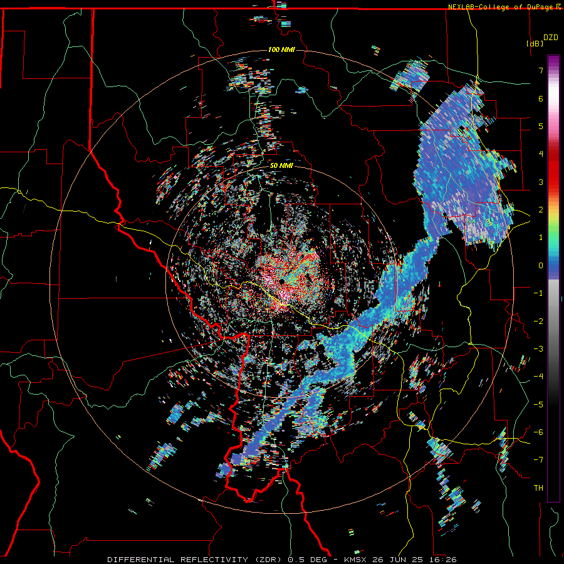Viewport: 564px width, 564px height.
Task: Click the [dB] units label
Action: (x=535, y=43)
